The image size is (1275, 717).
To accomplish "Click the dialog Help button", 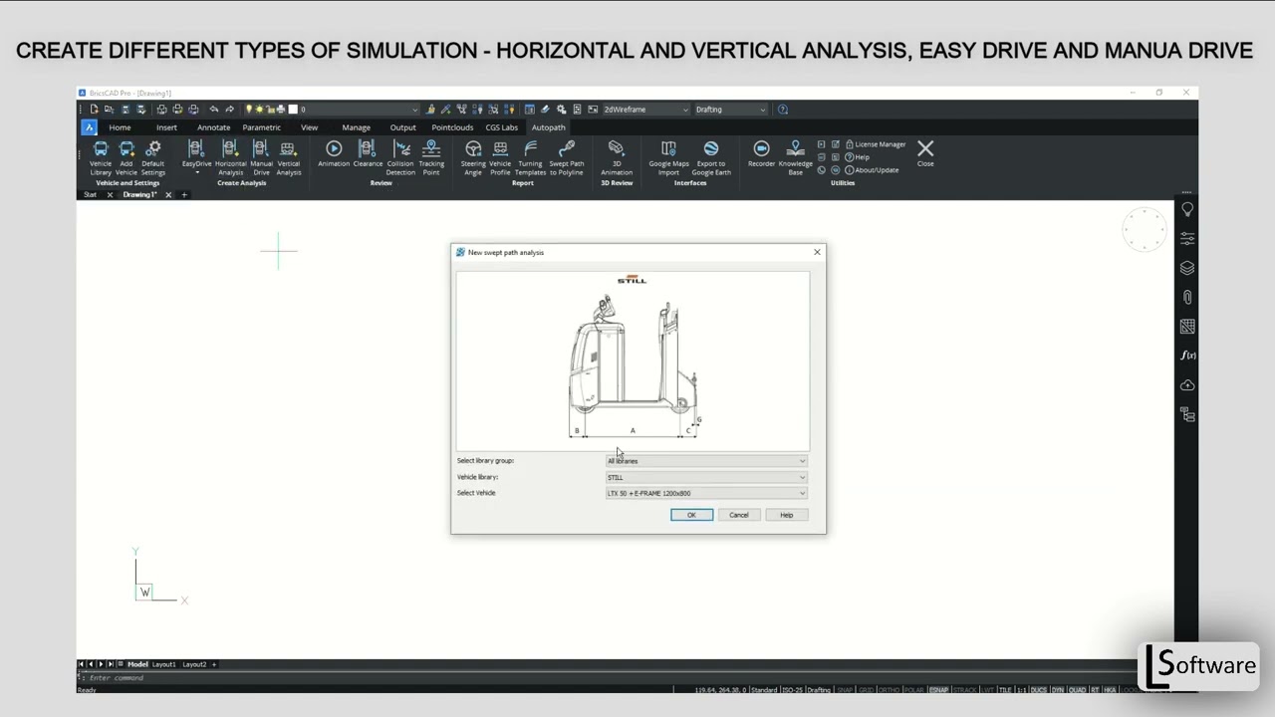I will [x=786, y=515].
